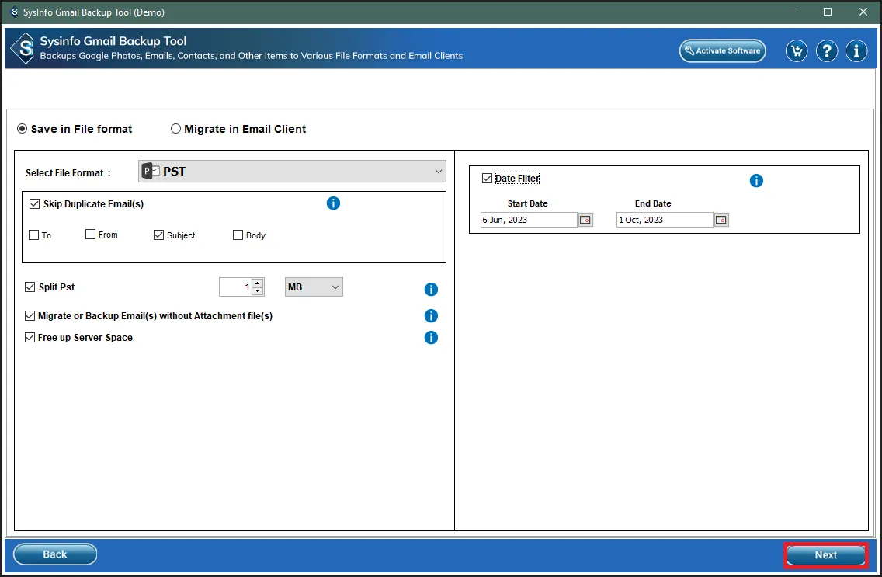
Task: Click the Start Date input field
Action: point(528,220)
